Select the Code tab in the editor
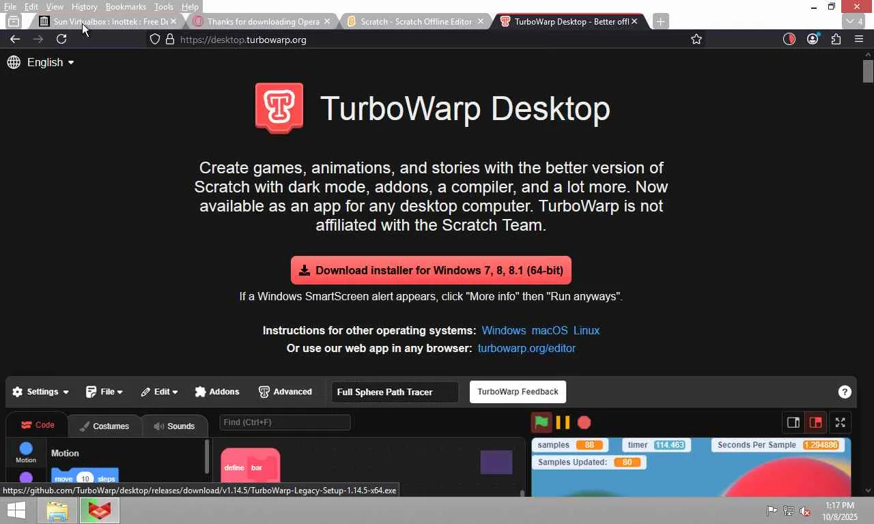Screen dimensions: 874x524 pos(38,425)
